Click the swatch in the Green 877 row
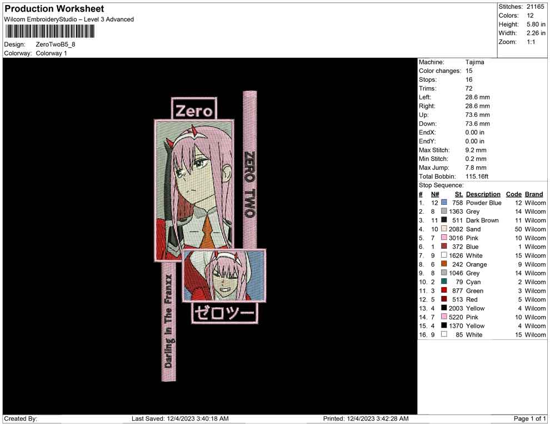This screenshot has height=424, width=550. point(444,290)
